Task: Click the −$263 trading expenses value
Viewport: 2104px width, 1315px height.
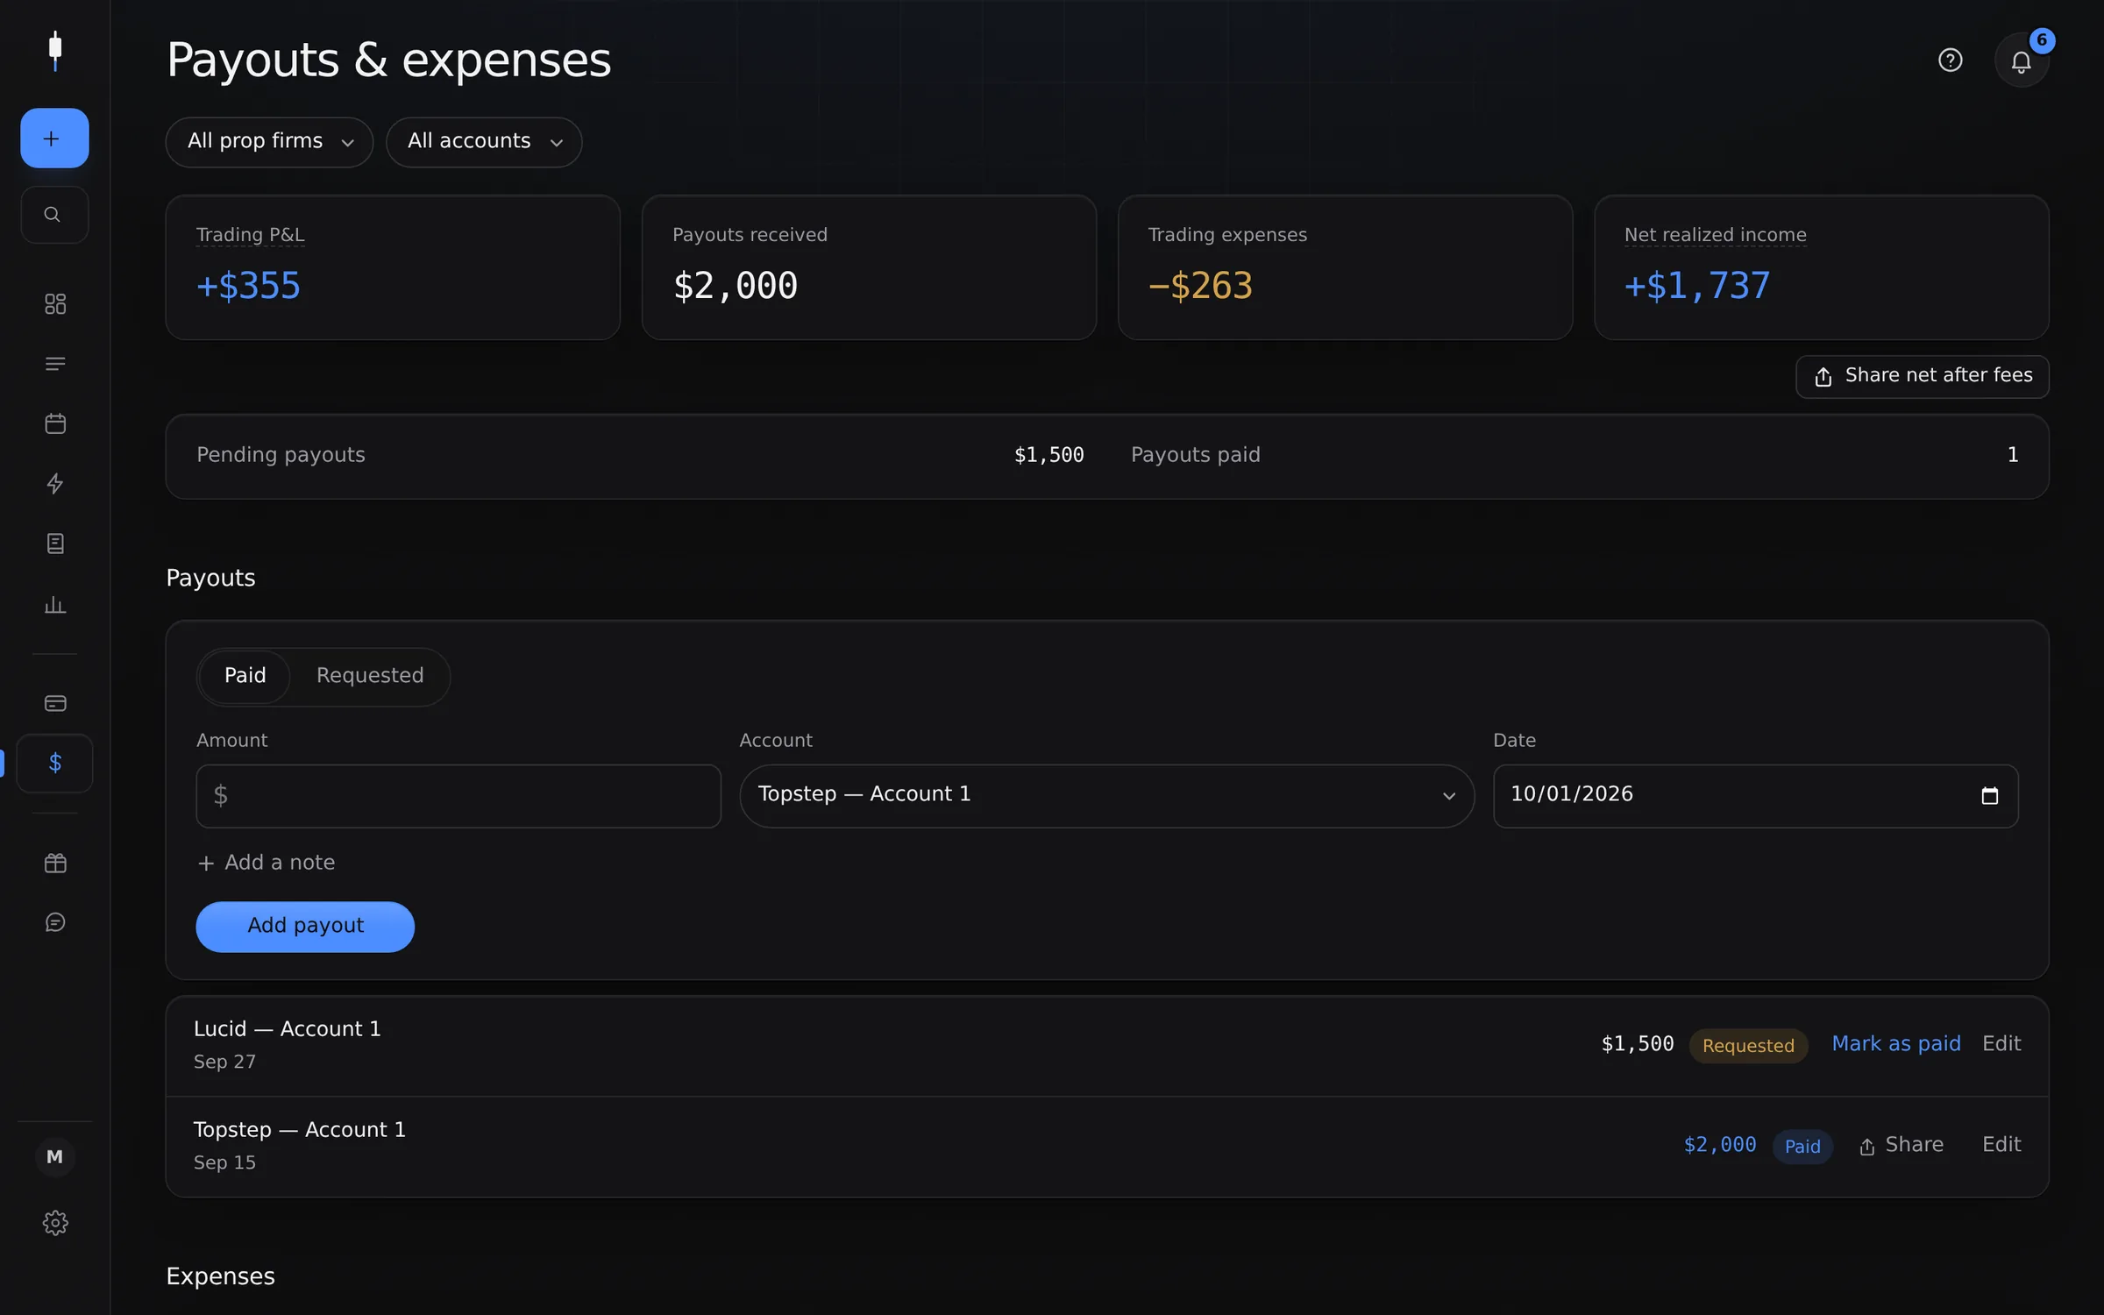Action: point(1200,286)
